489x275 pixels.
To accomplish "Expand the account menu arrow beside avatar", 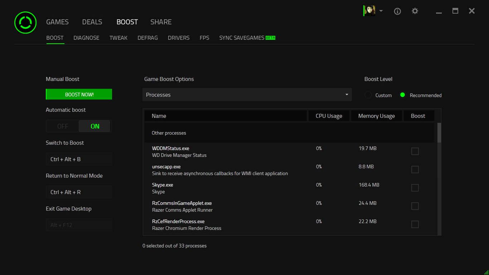I will point(381,11).
